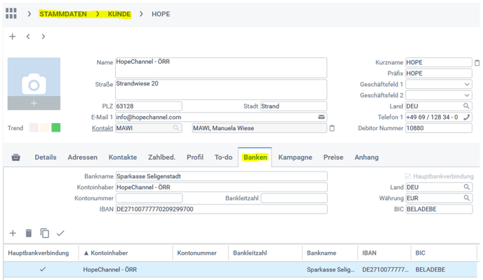The image size is (483, 280).
Task: Confirm bank entry with checkmark icon
Action: pyautogui.click(x=60, y=233)
